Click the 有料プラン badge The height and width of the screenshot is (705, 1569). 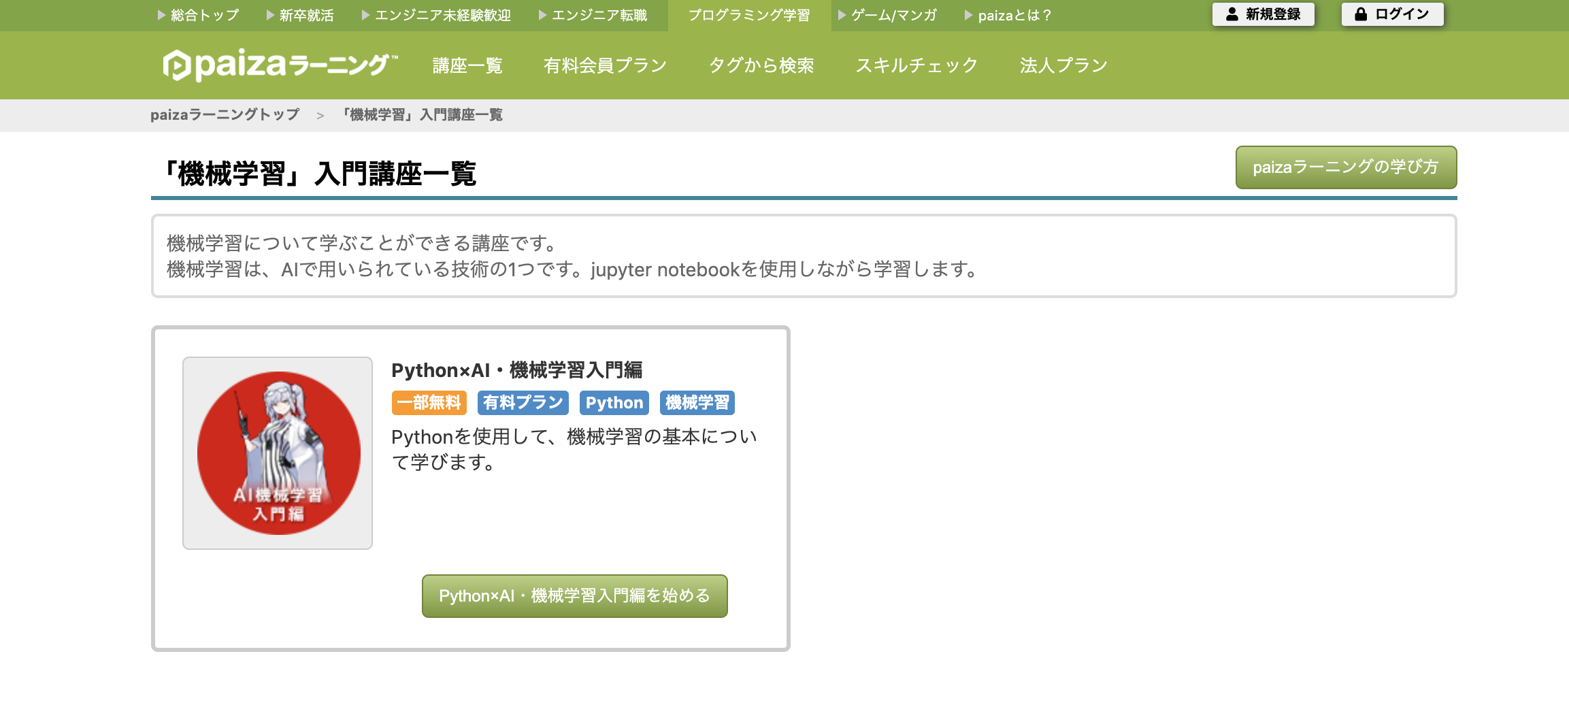522,402
